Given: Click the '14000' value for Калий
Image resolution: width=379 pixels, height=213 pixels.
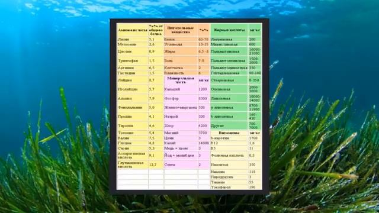Looking at the screenshot, I should [x=204, y=143].
